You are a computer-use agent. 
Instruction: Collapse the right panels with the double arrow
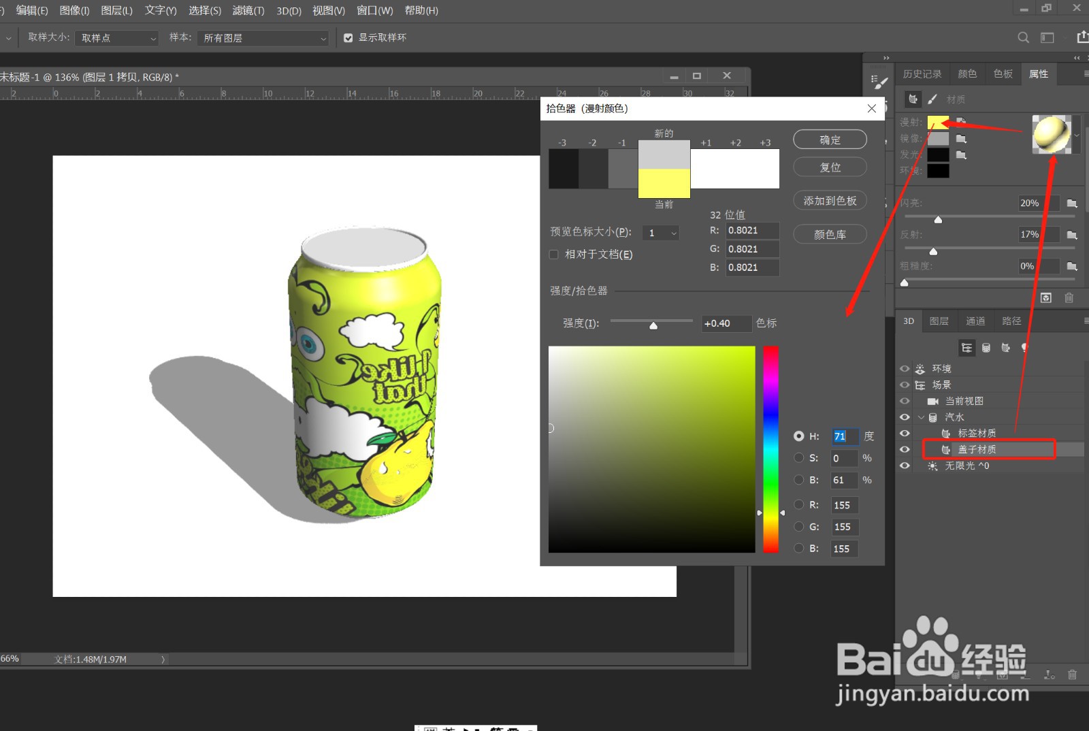(x=1077, y=58)
